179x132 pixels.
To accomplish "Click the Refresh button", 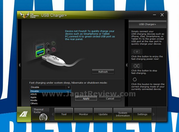I will point(103,72).
